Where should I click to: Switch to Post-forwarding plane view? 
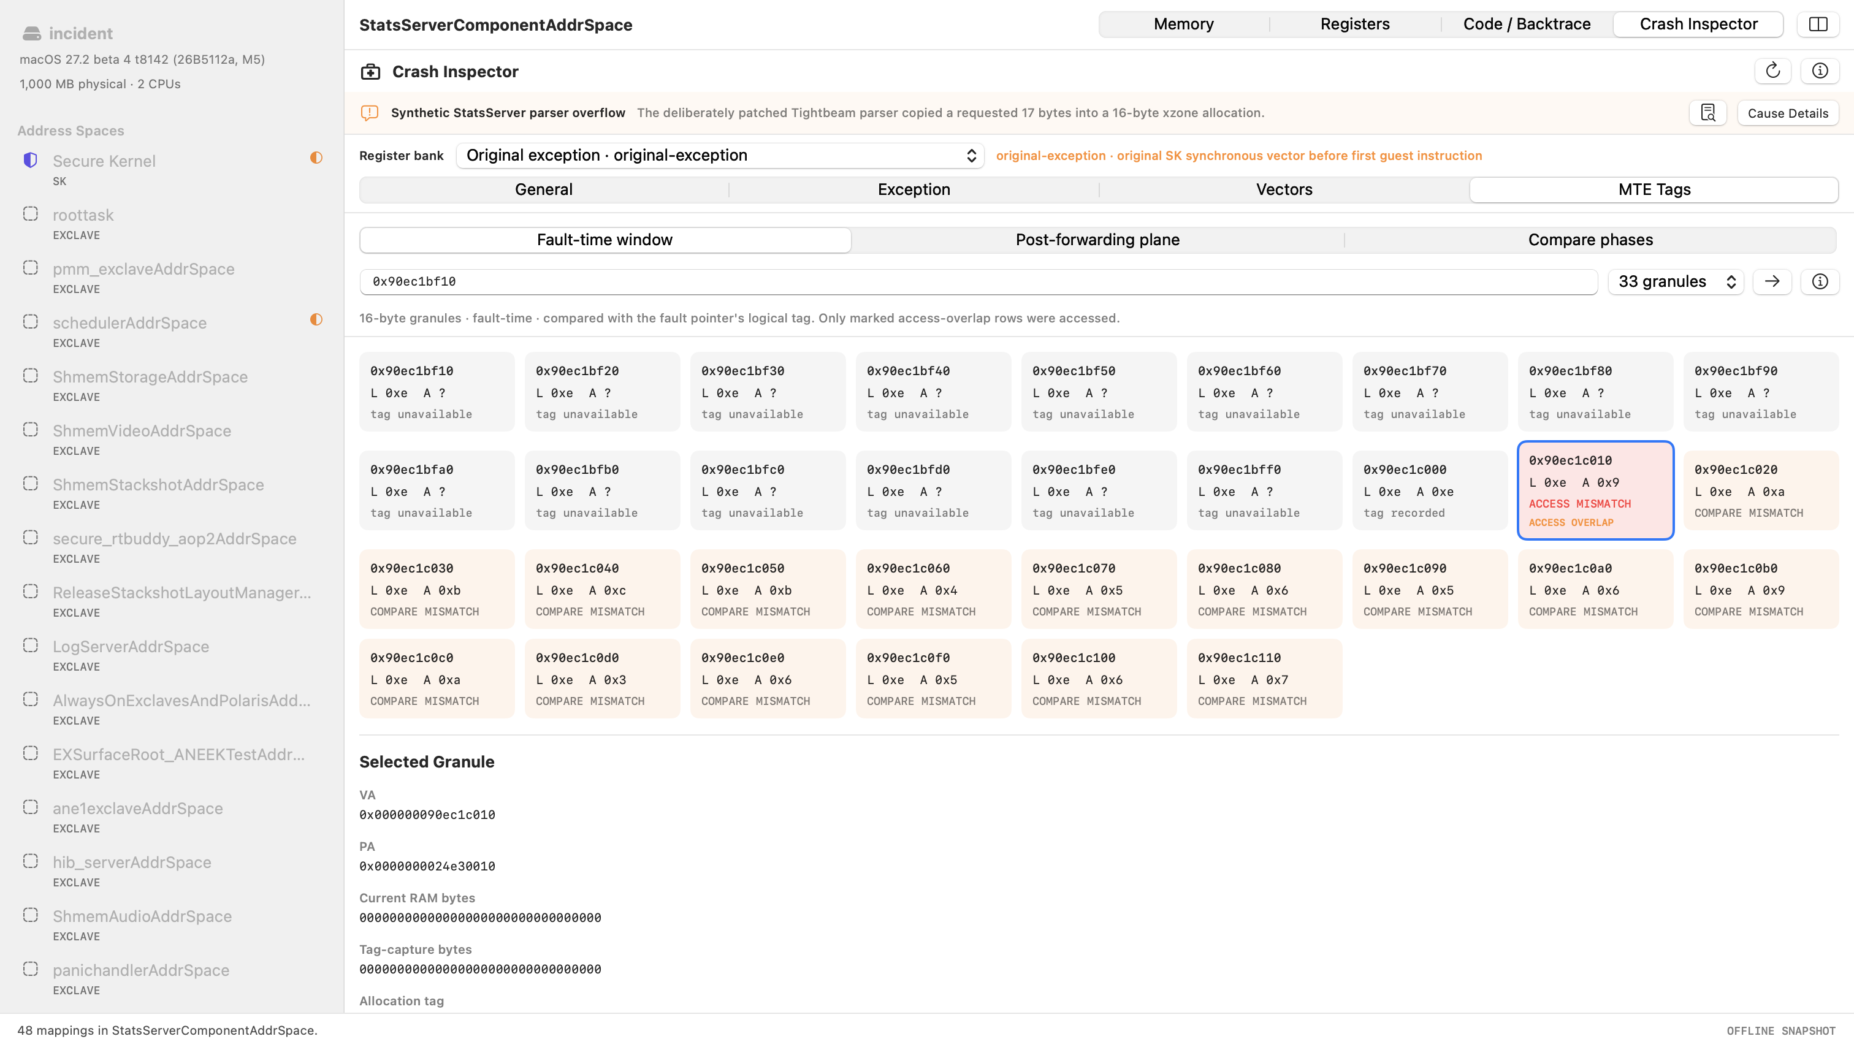click(x=1097, y=240)
